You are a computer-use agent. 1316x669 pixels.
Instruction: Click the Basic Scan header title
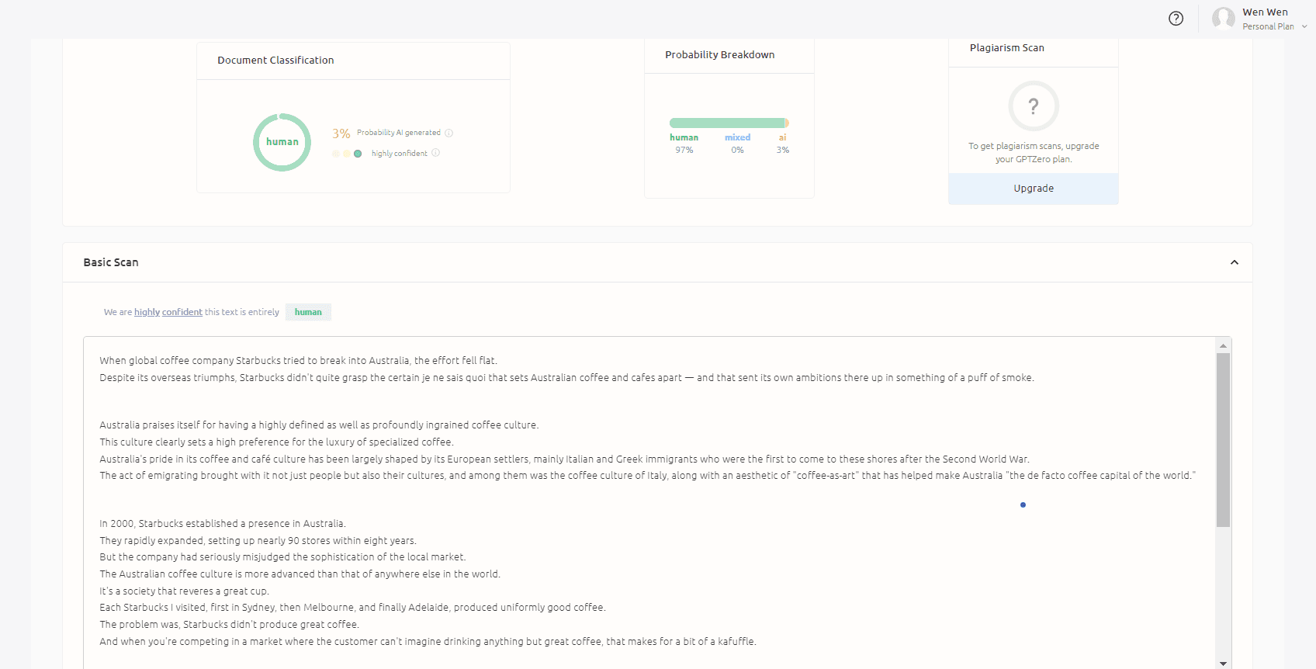point(111,262)
